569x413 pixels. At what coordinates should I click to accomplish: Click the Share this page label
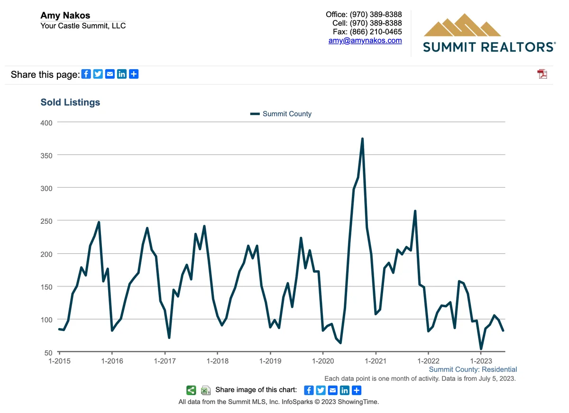45,74
